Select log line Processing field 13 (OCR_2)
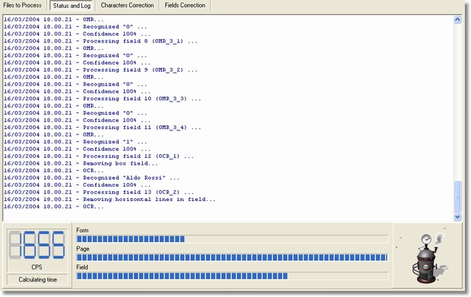This screenshot has width=471, height=297. click(x=99, y=192)
